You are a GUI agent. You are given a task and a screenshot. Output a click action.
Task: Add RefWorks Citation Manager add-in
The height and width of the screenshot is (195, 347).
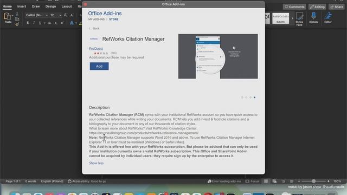99,66
